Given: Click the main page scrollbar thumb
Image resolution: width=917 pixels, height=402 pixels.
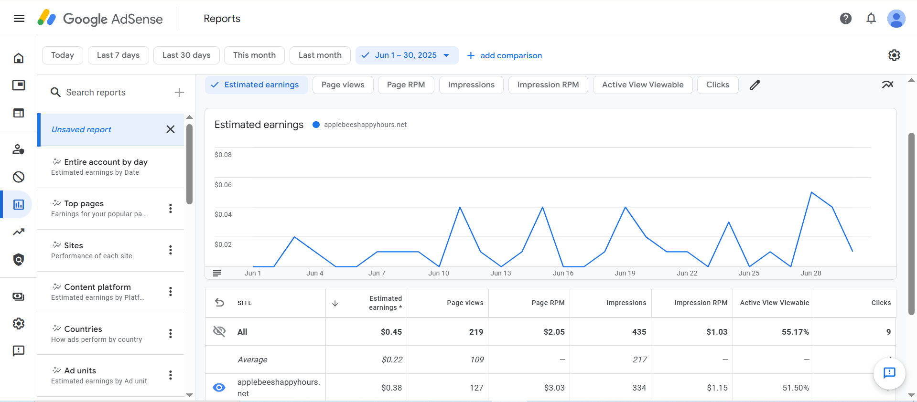Looking at the screenshot, I should (x=911, y=223).
